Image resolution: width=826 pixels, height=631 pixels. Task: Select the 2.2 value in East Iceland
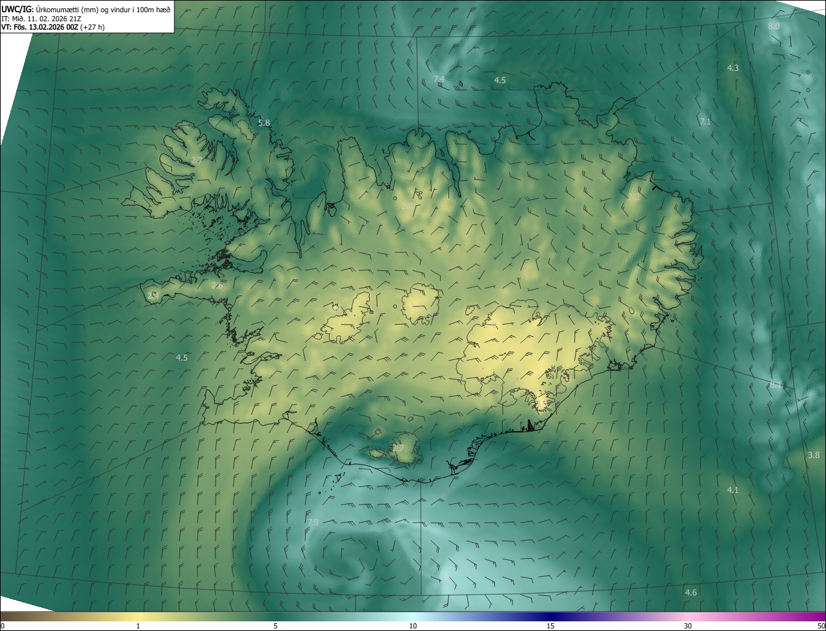(634, 197)
